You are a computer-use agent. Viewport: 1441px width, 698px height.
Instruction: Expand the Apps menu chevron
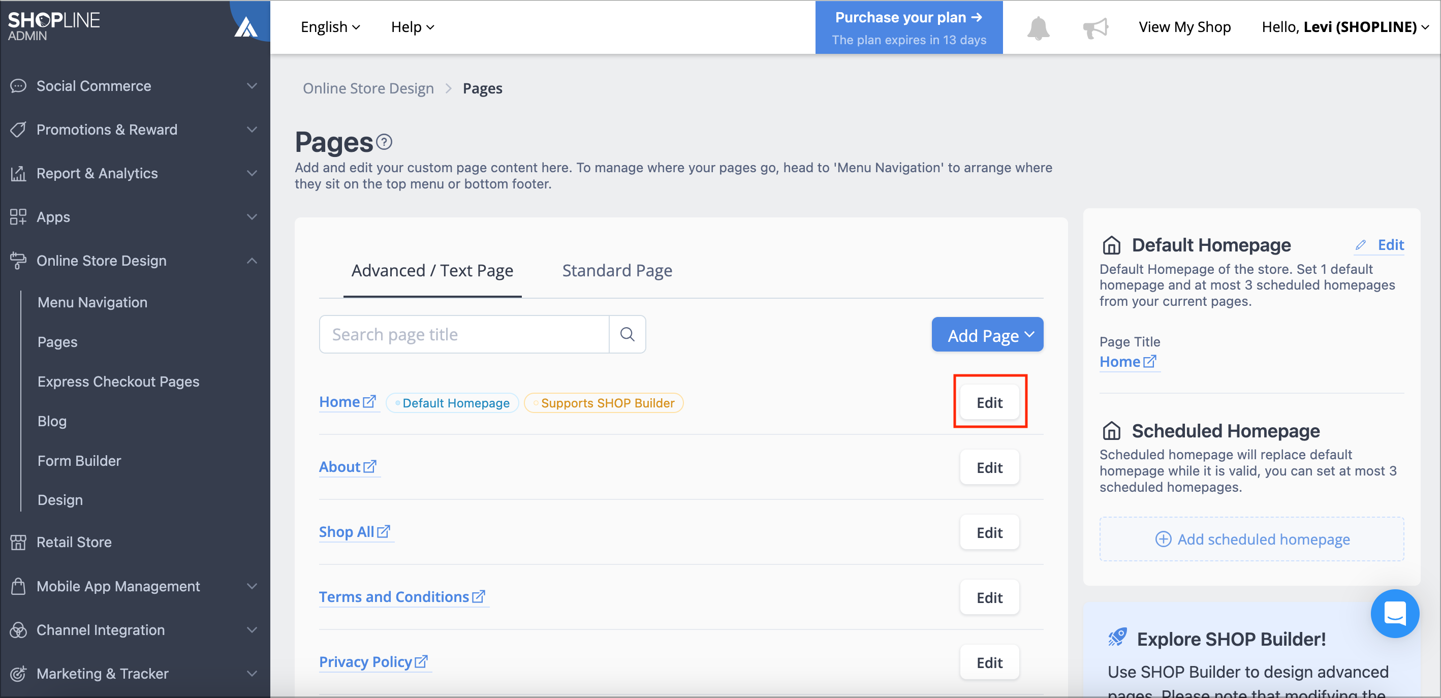[253, 217]
